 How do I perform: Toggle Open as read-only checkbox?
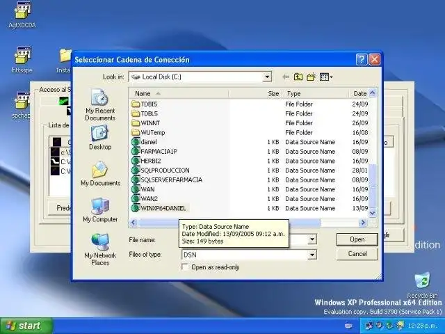tap(185, 267)
